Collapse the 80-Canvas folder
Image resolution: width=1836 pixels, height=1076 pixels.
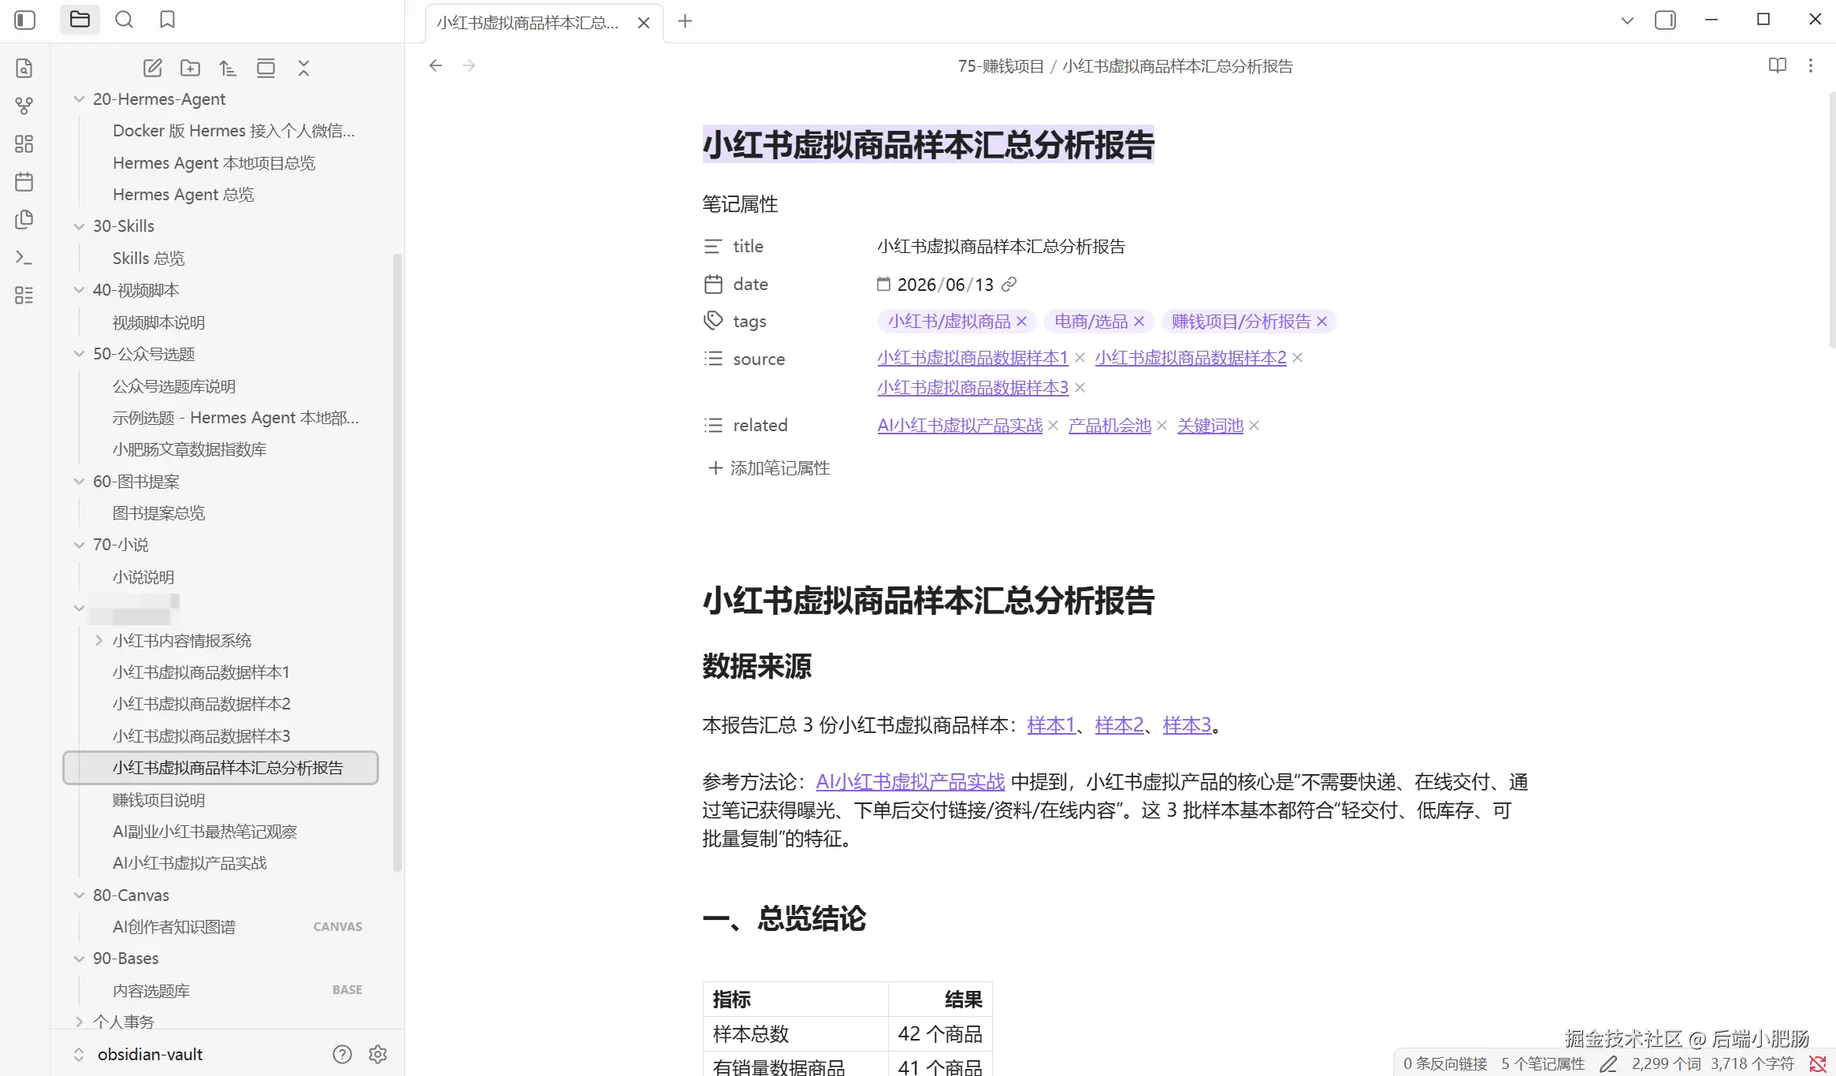pos(79,895)
